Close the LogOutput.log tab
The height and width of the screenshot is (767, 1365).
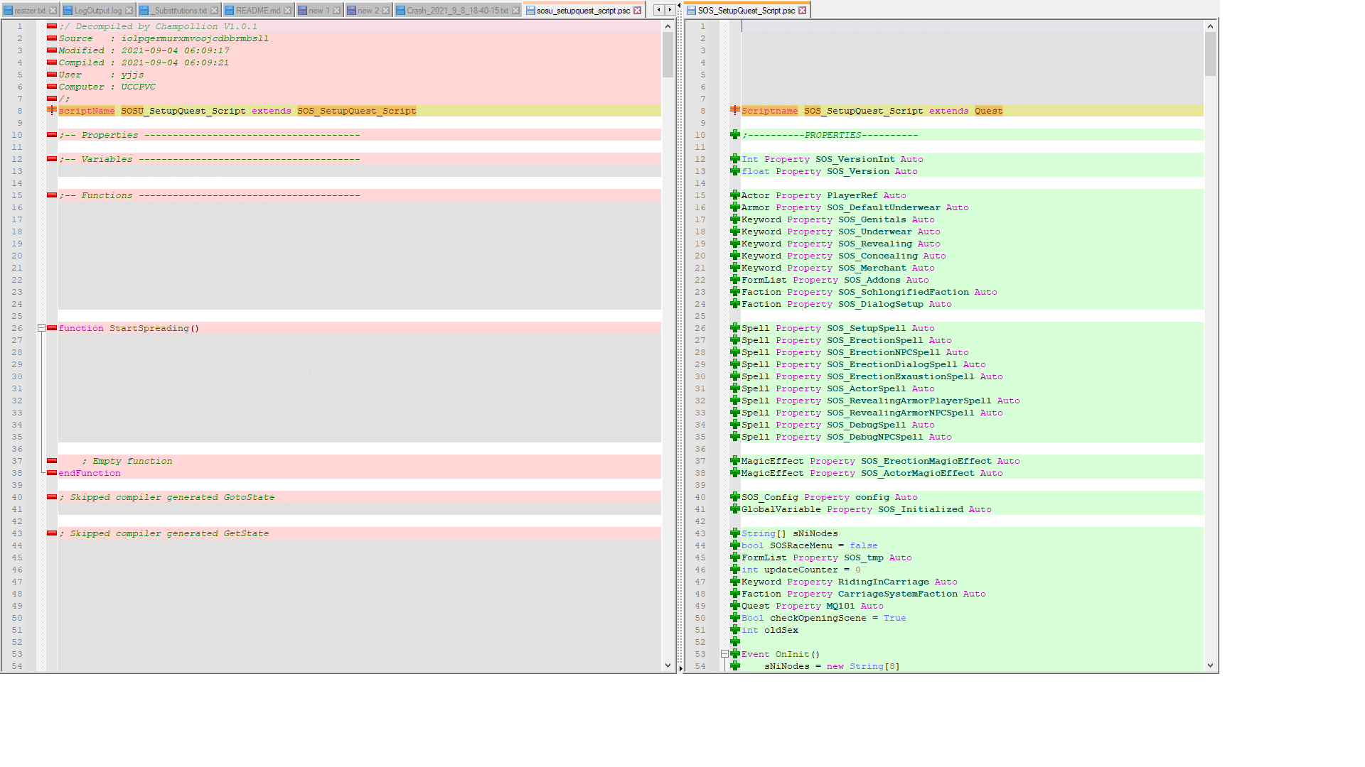[129, 11]
